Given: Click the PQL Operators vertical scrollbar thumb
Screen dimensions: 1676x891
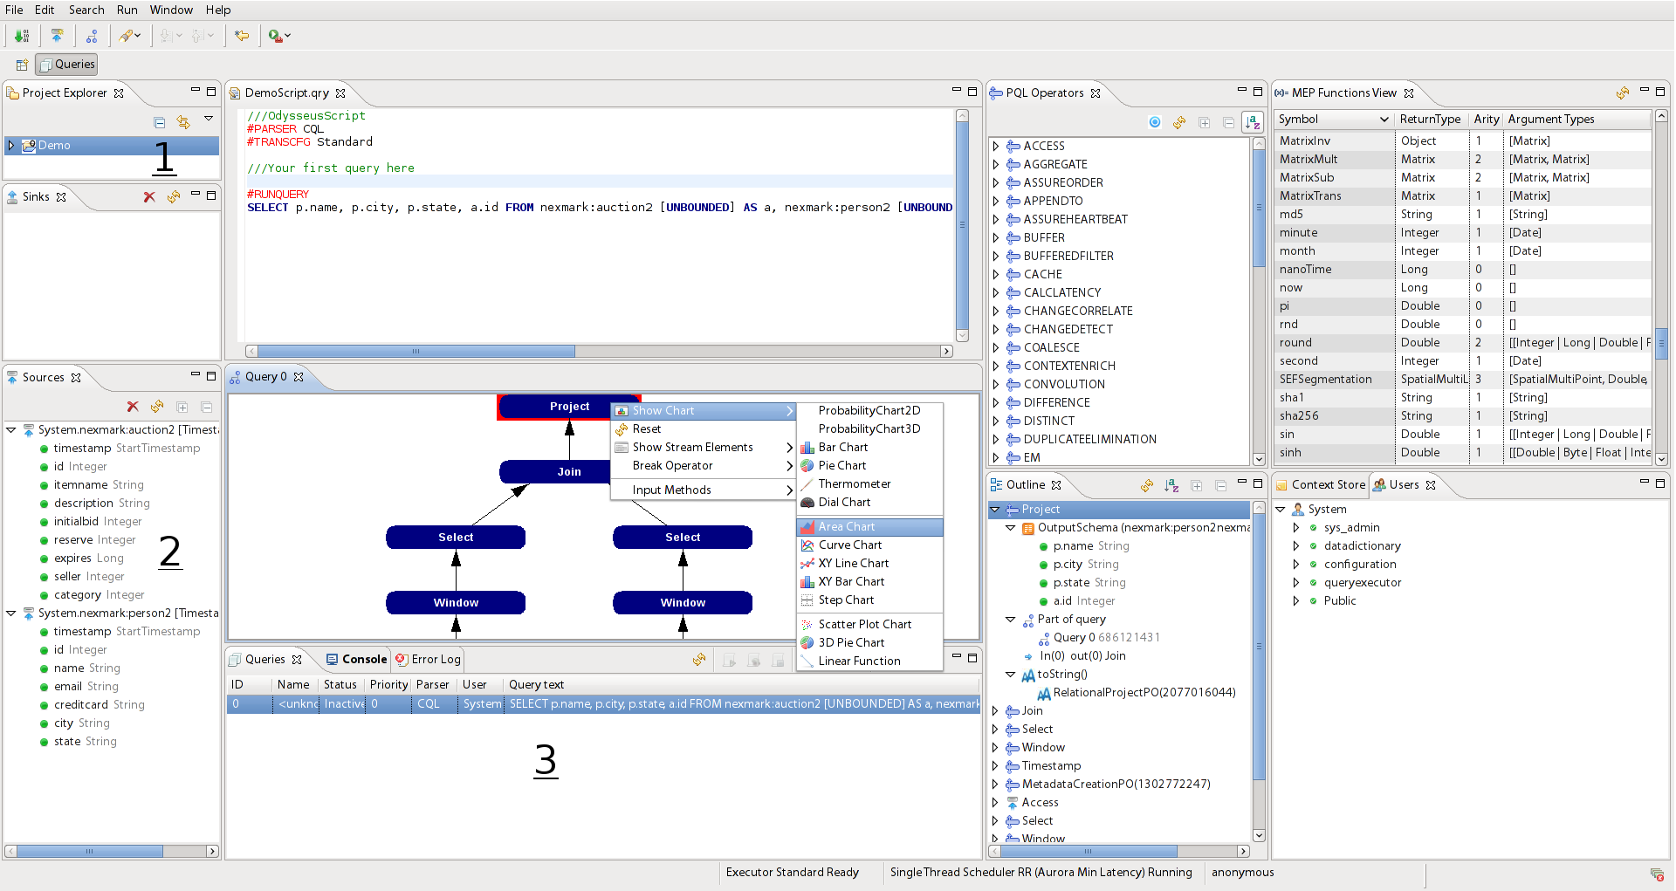Looking at the screenshot, I should coord(1259,208).
